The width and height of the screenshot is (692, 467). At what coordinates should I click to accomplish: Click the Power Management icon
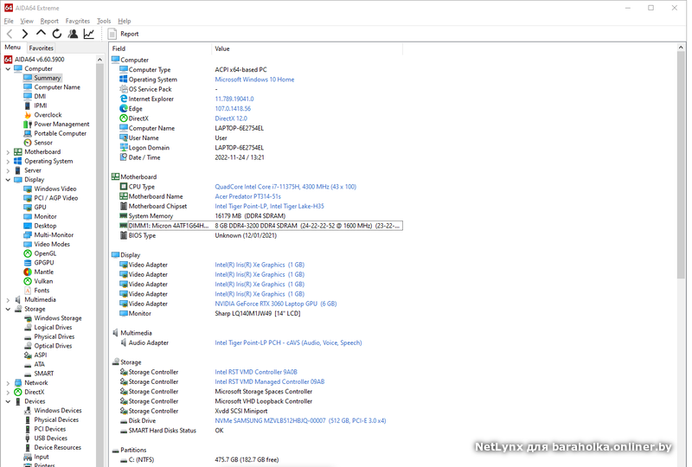point(28,124)
